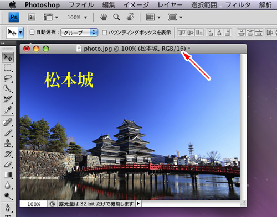Viewport: 277px width, 217px height.
Task: Launch Bridge with the Br button
Action: click(32, 17)
